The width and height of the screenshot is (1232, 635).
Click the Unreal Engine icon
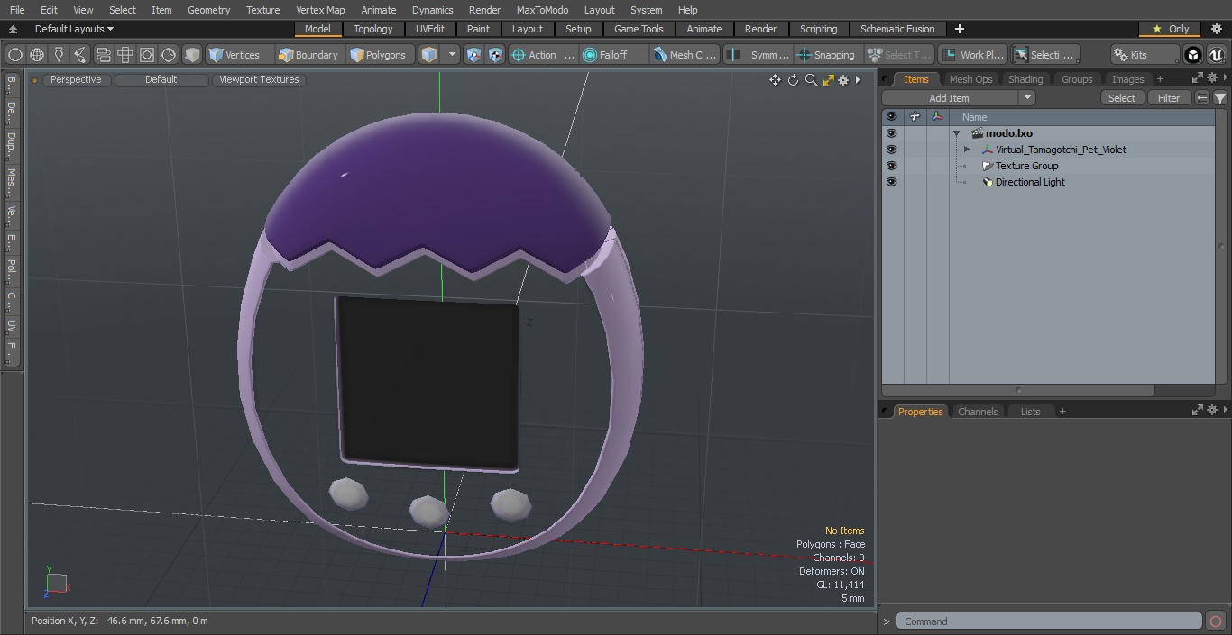click(1217, 55)
